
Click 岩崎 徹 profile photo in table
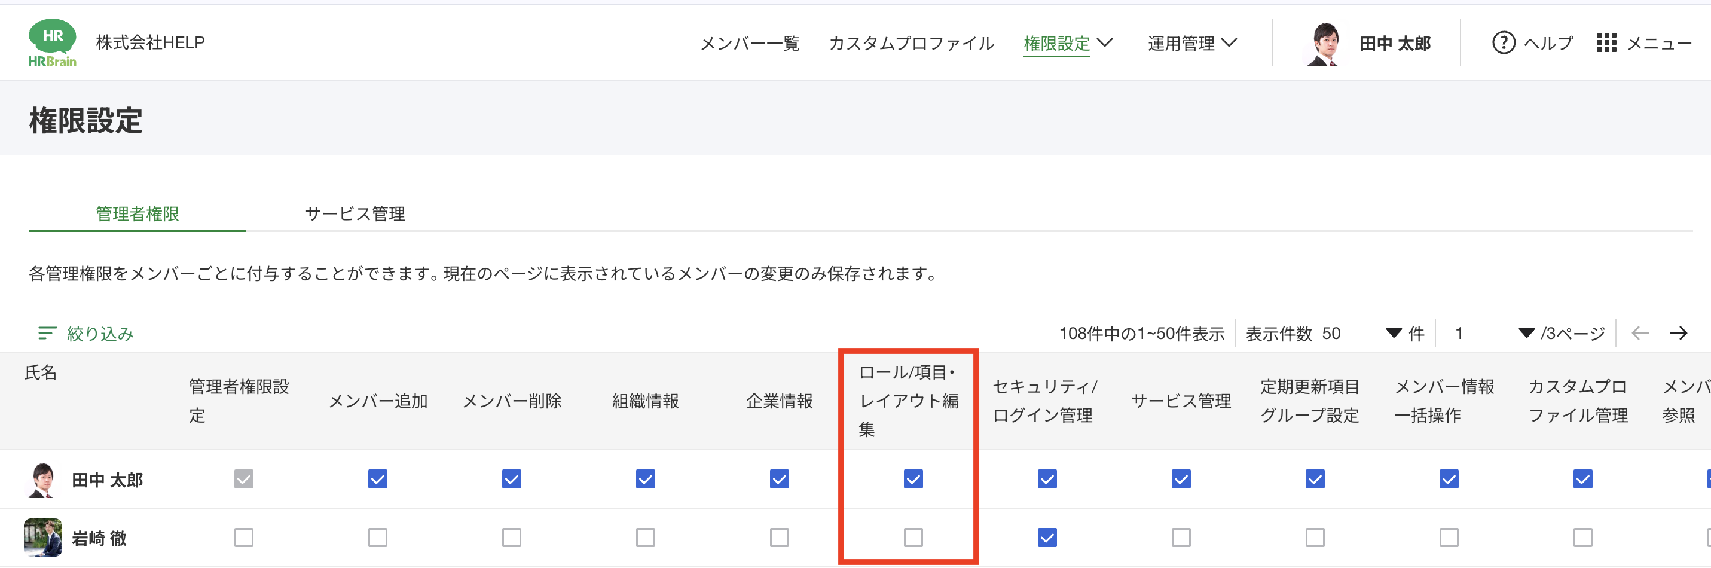click(42, 537)
